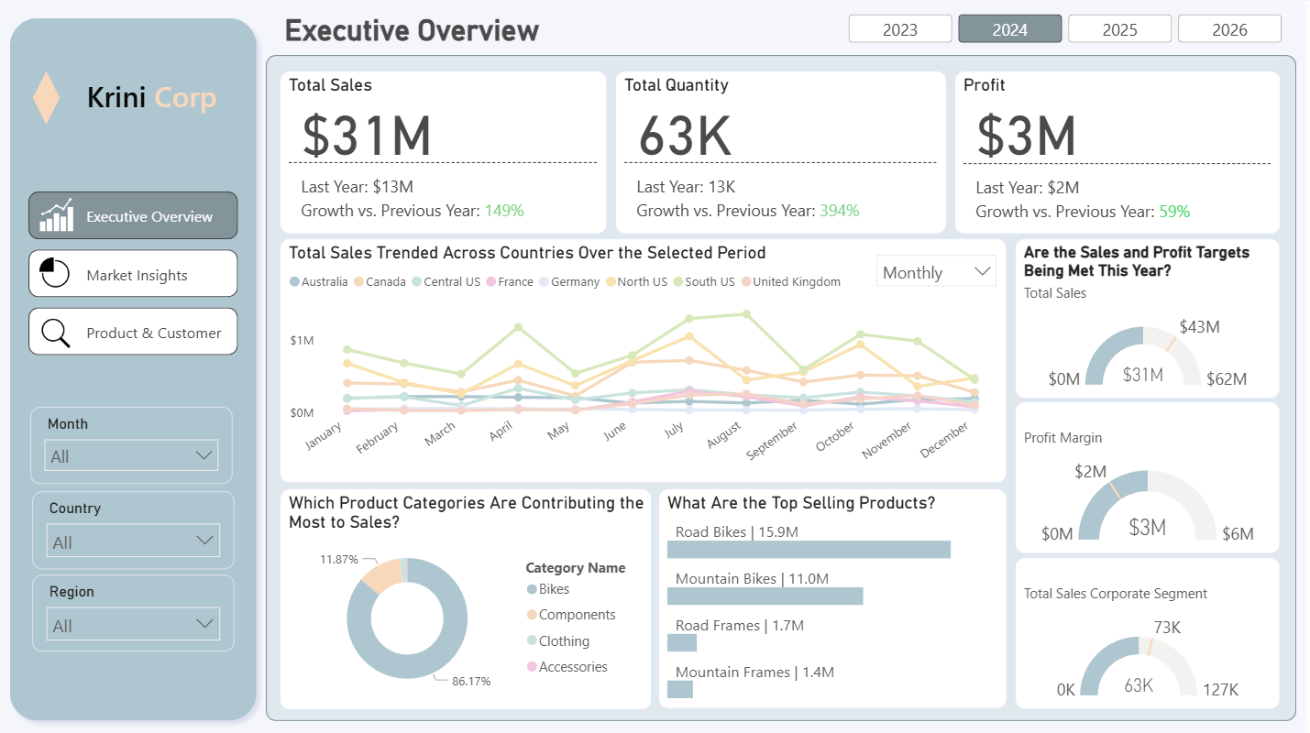Click the 149% sales growth figure
This screenshot has height=733, width=1310.
pyautogui.click(x=504, y=211)
